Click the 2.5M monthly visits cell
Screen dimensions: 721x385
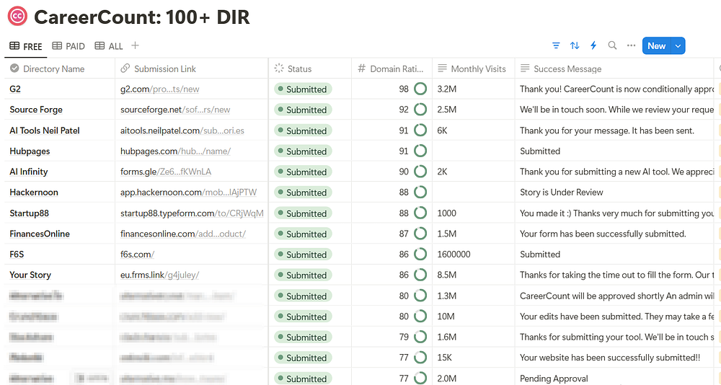click(474, 110)
